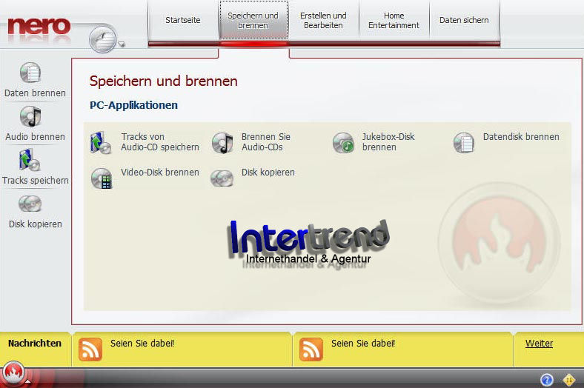The width and height of the screenshot is (584, 388).
Task: Click the Brennen Sie Audio-CDs disc icon
Action: 222,143
